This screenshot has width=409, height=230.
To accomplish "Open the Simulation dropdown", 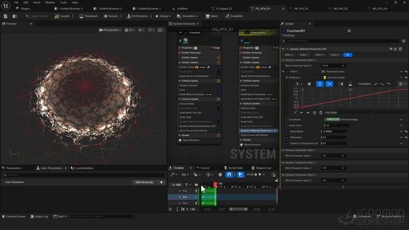I will click(187, 16).
